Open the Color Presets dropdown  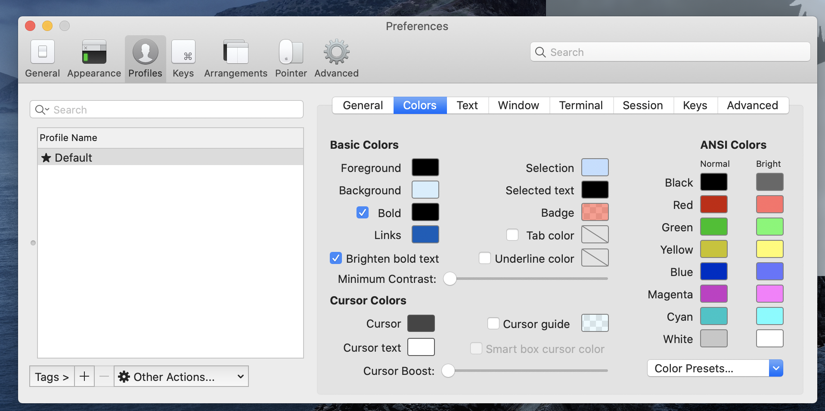[715, 368]
